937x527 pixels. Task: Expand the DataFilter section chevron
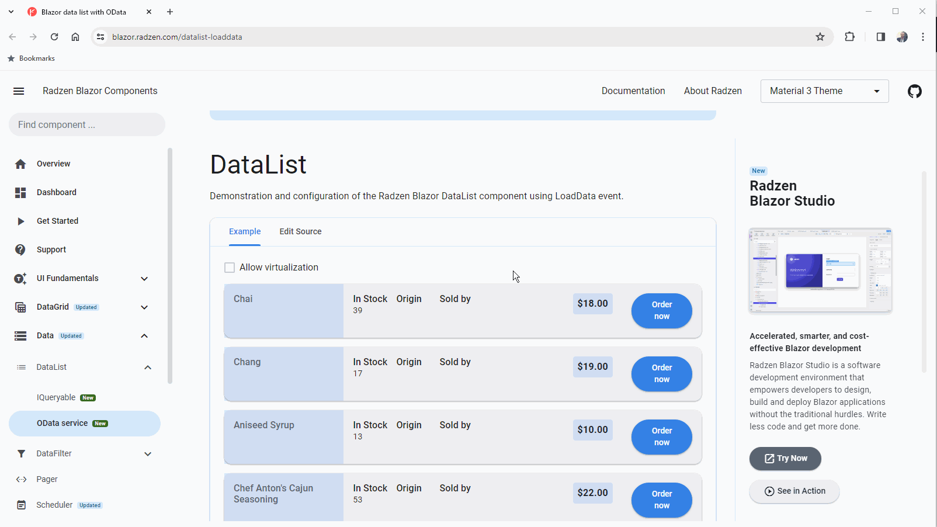(148, 454)
